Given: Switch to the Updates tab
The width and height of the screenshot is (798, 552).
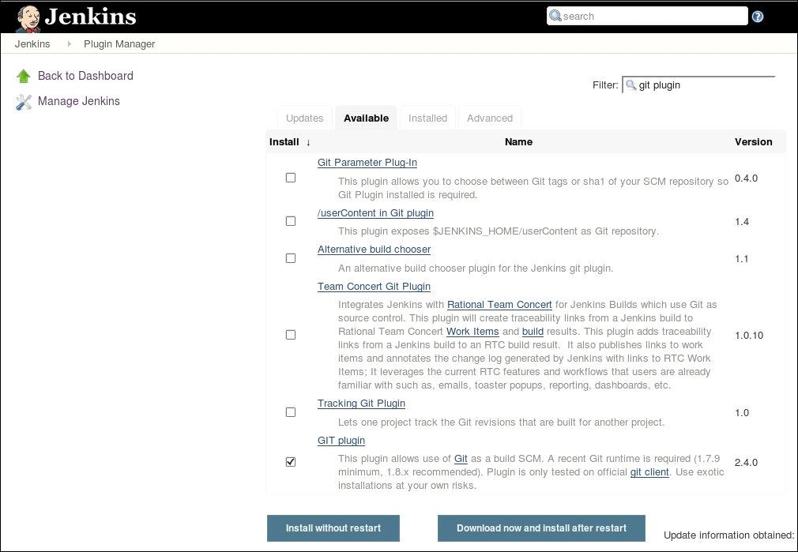Looking at the screenshot, I should click(305, 118).
